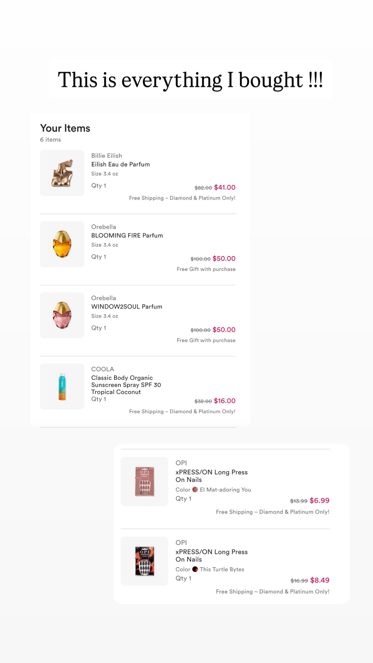This screenshot has height=663, width=373.
Task: Click Classic Body Organic Sunscreen Spray title
Action: [126, 385]
